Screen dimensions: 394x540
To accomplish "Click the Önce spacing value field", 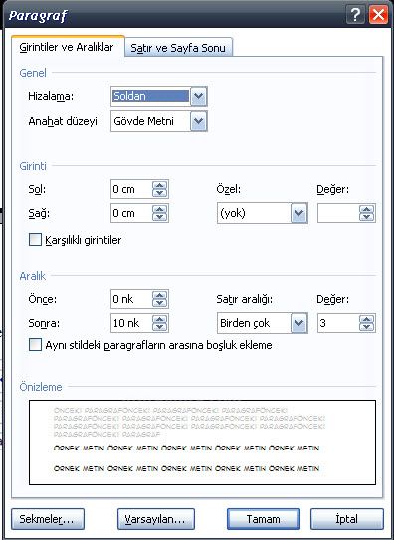I will [x=131, y=299].
